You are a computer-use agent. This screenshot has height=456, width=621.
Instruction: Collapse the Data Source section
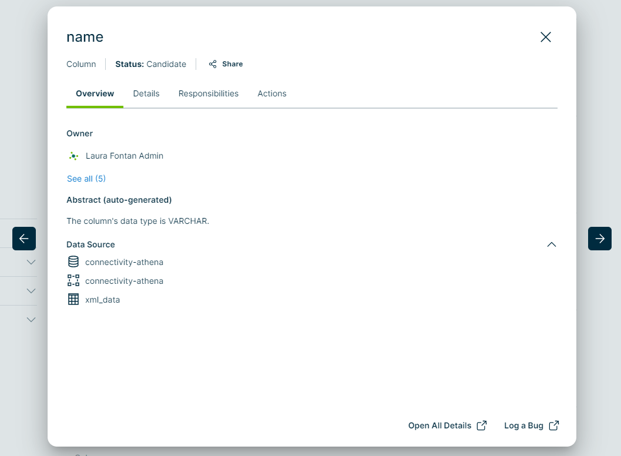tap(551, 244)
